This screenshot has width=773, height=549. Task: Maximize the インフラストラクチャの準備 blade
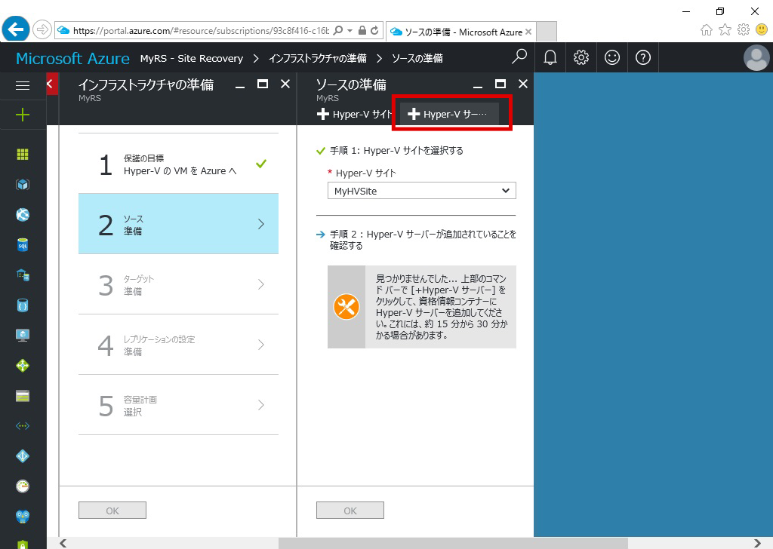coord(263,84)
